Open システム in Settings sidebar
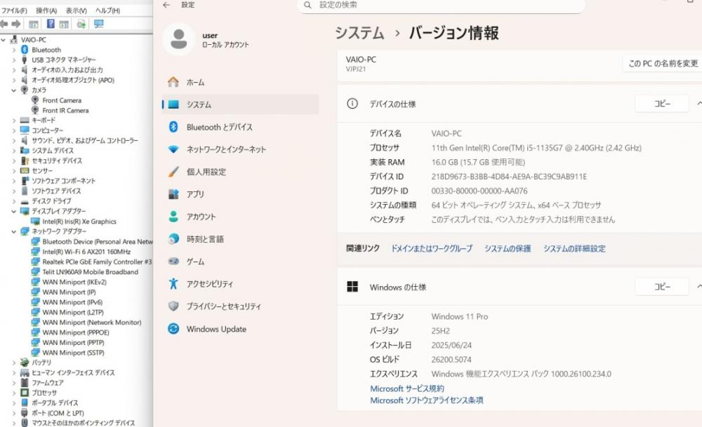Image resolution: width=702 pixels, height=427 pixels. click(240, 104)
